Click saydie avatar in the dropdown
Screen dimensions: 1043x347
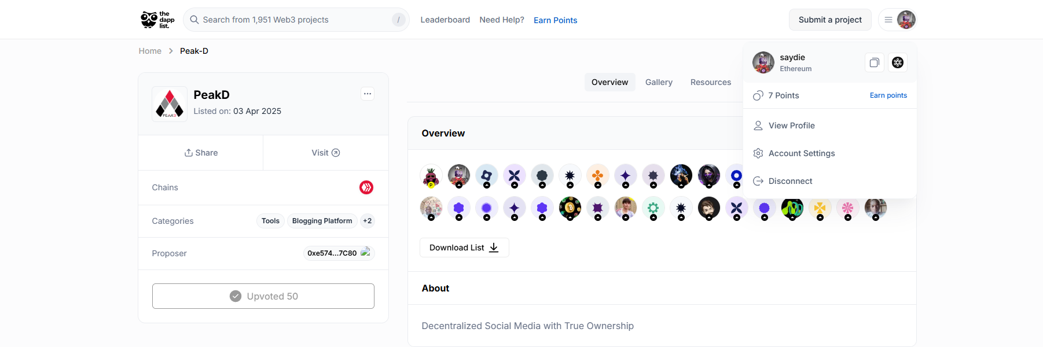[763, 62]
